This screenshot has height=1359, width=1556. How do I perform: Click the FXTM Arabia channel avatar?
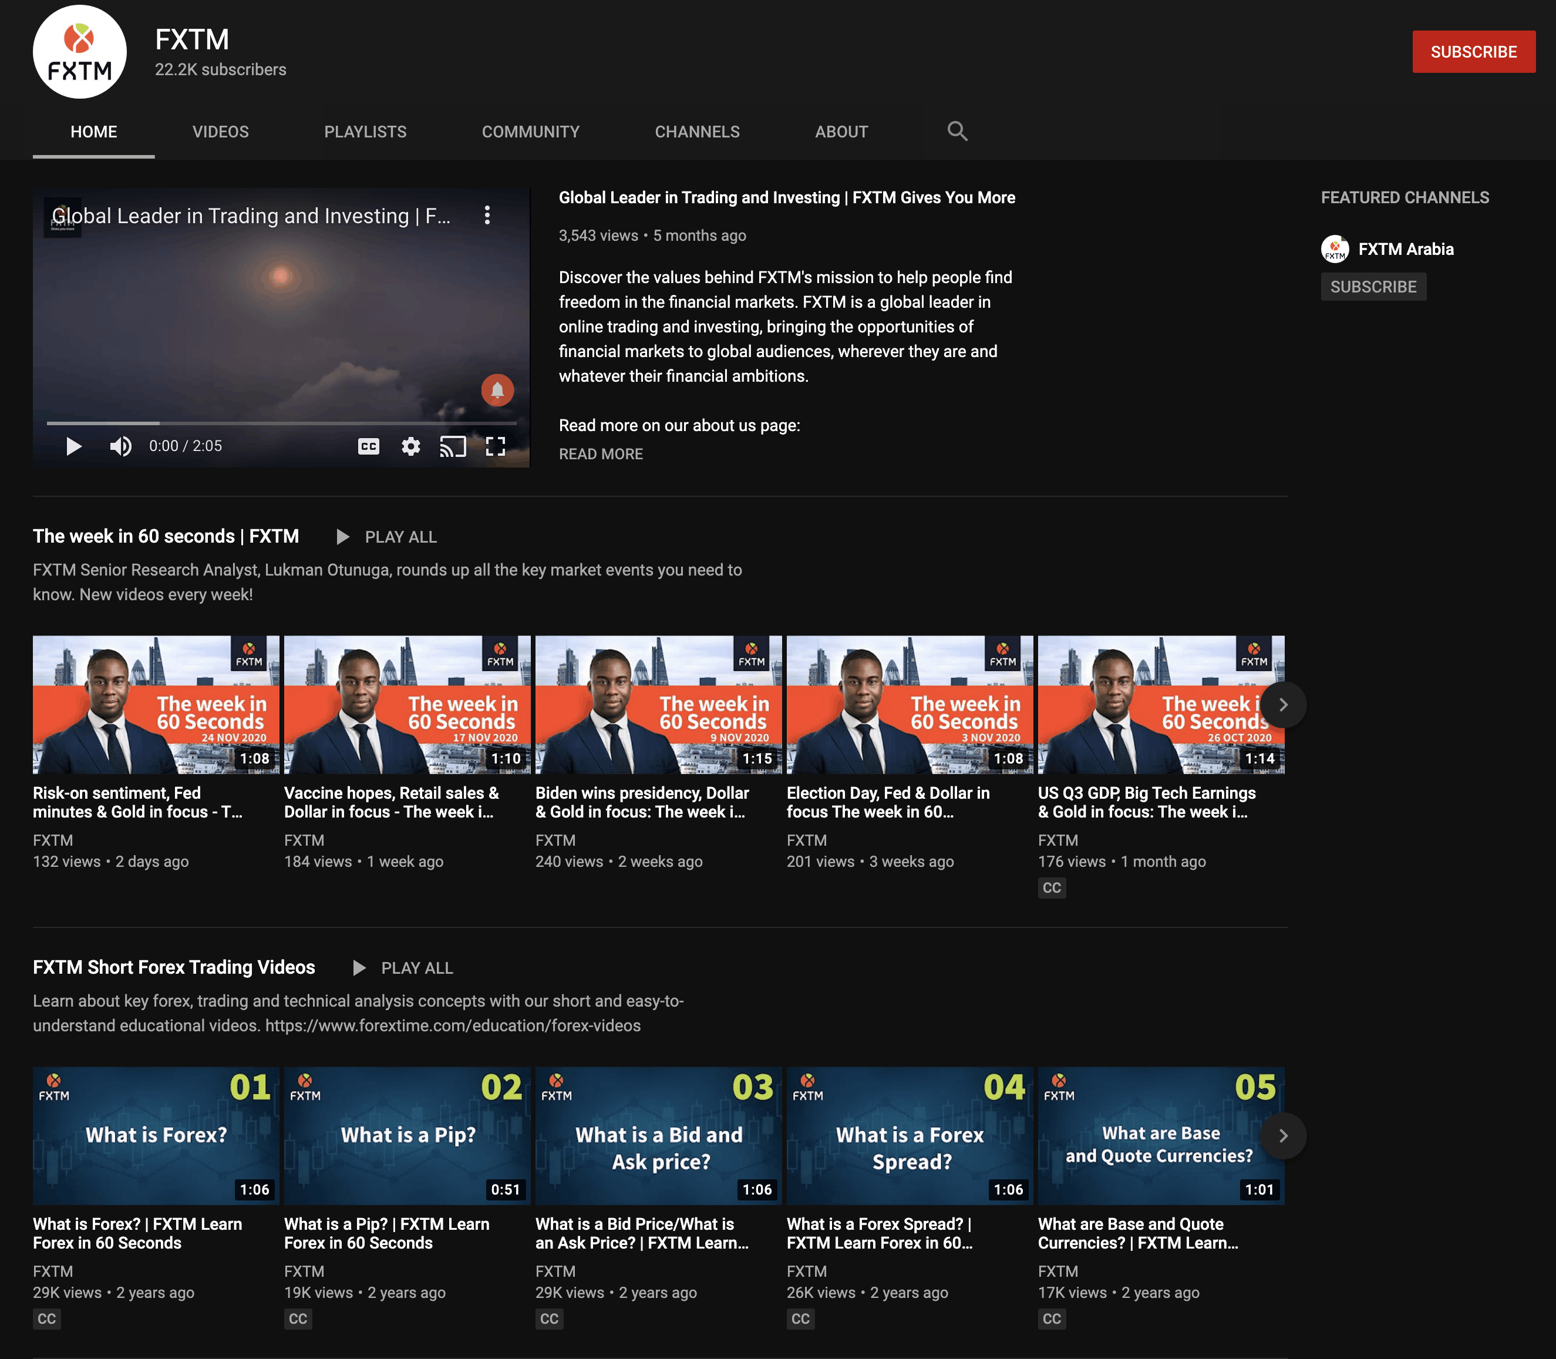[x=1335, y=249]
